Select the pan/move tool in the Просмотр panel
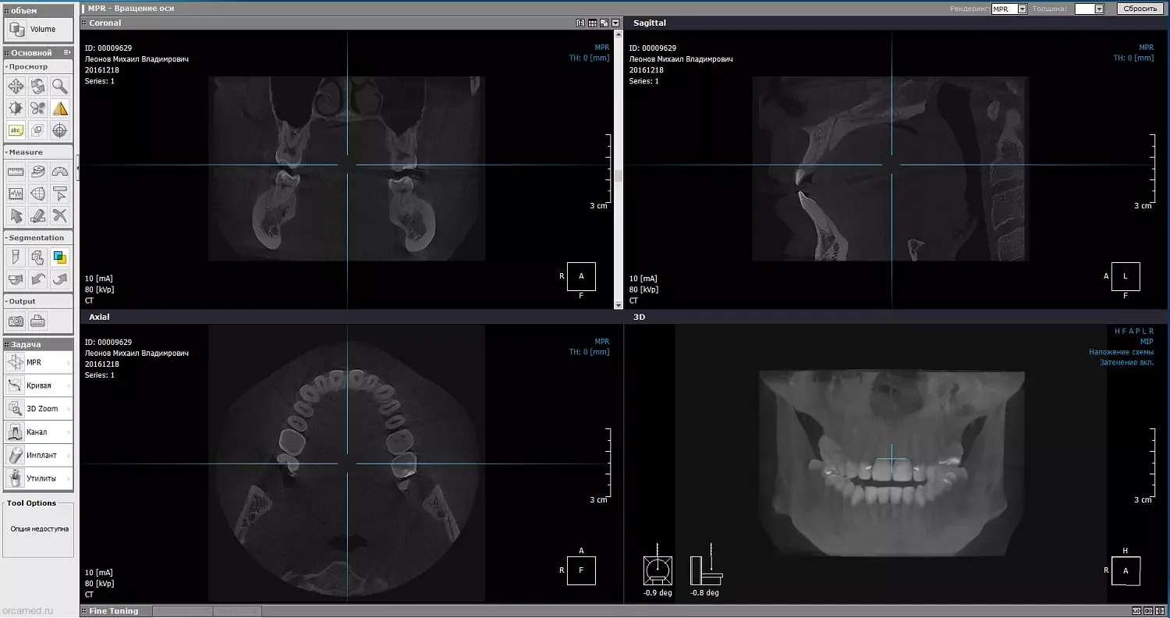This screenshot has height=618, width=1170. tap(16, 86)
